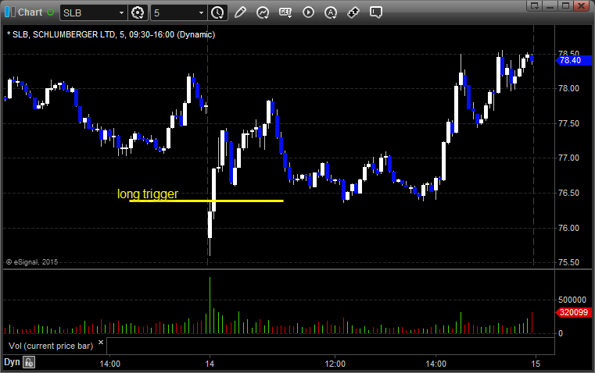
Task: Click the 76.00 price axis label
Action: click(569, 228)
